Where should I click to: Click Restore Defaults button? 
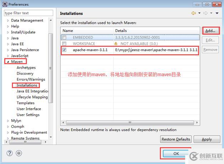176,139
